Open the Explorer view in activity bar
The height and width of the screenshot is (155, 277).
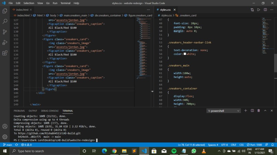tap(5, 11)
